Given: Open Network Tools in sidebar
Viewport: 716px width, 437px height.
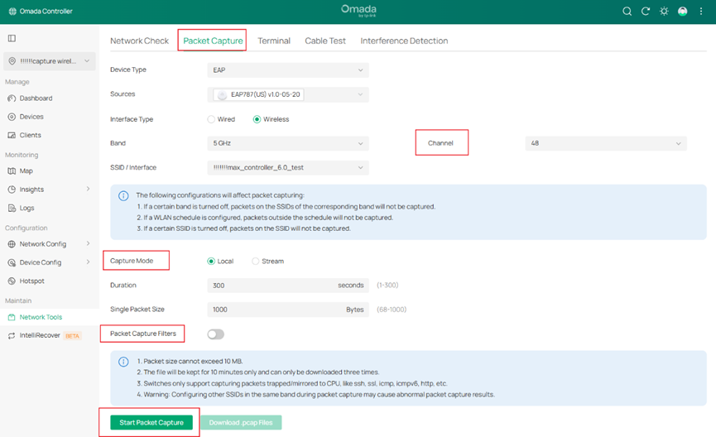Looking at the screenshot, I should tap(41, 317).
